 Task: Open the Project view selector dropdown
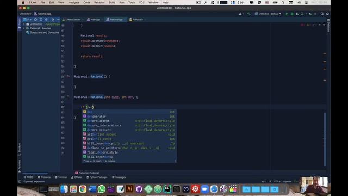click(x=27, y=20)
